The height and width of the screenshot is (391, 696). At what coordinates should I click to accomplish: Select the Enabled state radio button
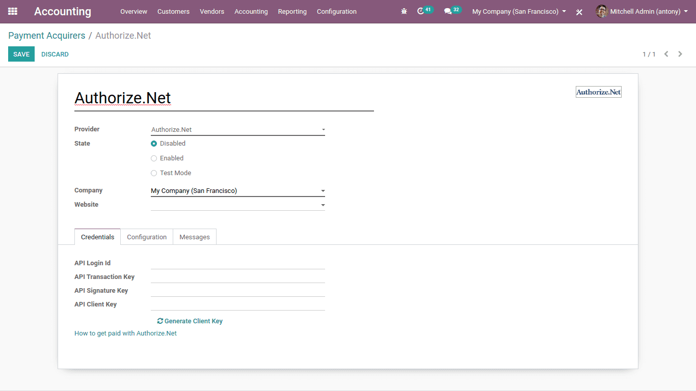click(154, 158)
